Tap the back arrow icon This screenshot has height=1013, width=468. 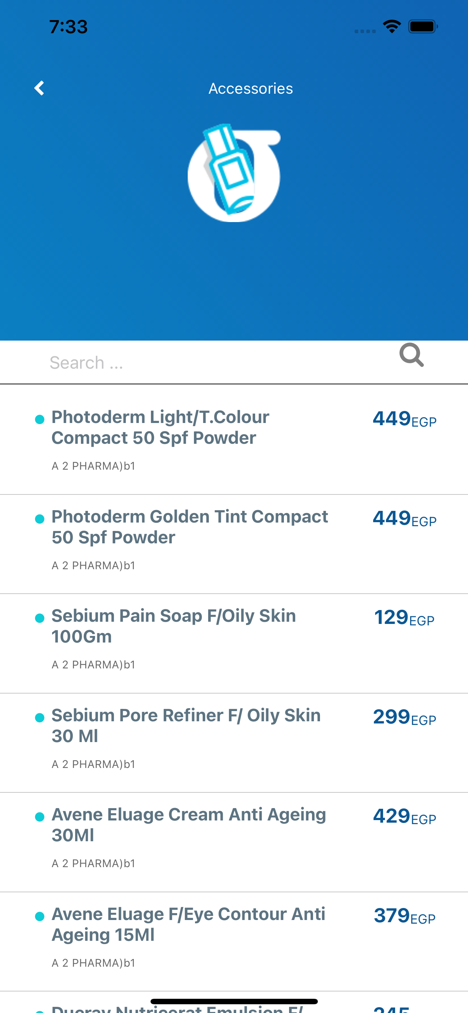39,88
